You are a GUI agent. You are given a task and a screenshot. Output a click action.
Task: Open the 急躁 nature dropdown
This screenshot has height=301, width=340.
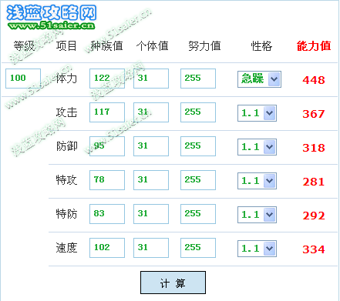pyautogui.click(x=259, y=79)
